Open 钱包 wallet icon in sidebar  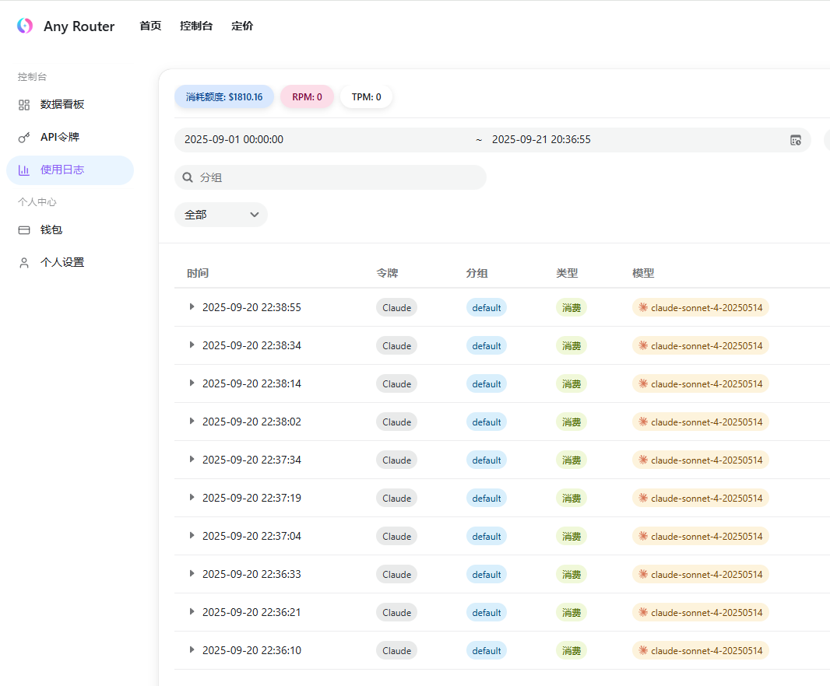pyautogui.click(x=24, y=230)
